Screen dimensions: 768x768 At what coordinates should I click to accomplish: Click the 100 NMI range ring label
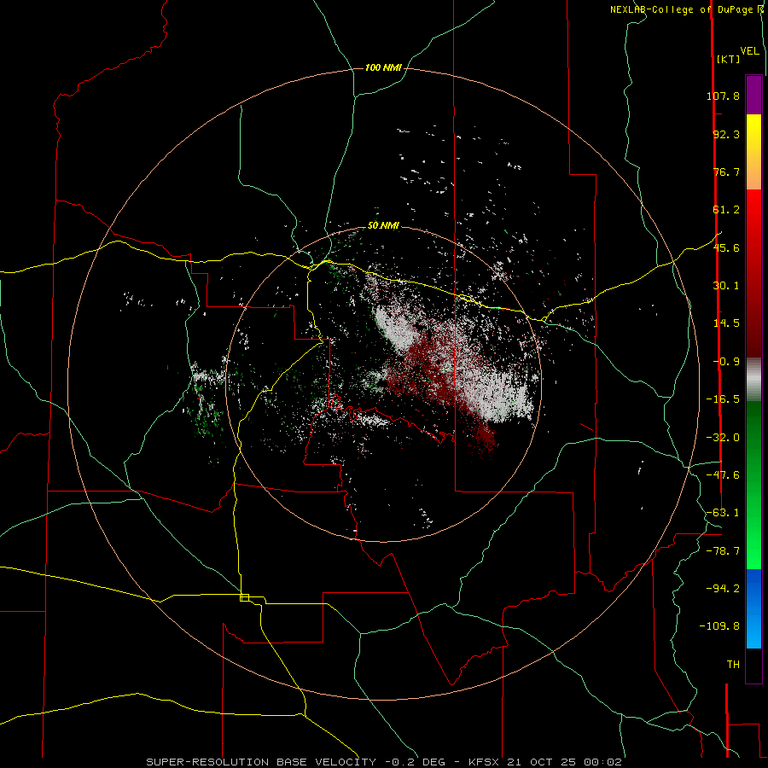tap(383, 67)
